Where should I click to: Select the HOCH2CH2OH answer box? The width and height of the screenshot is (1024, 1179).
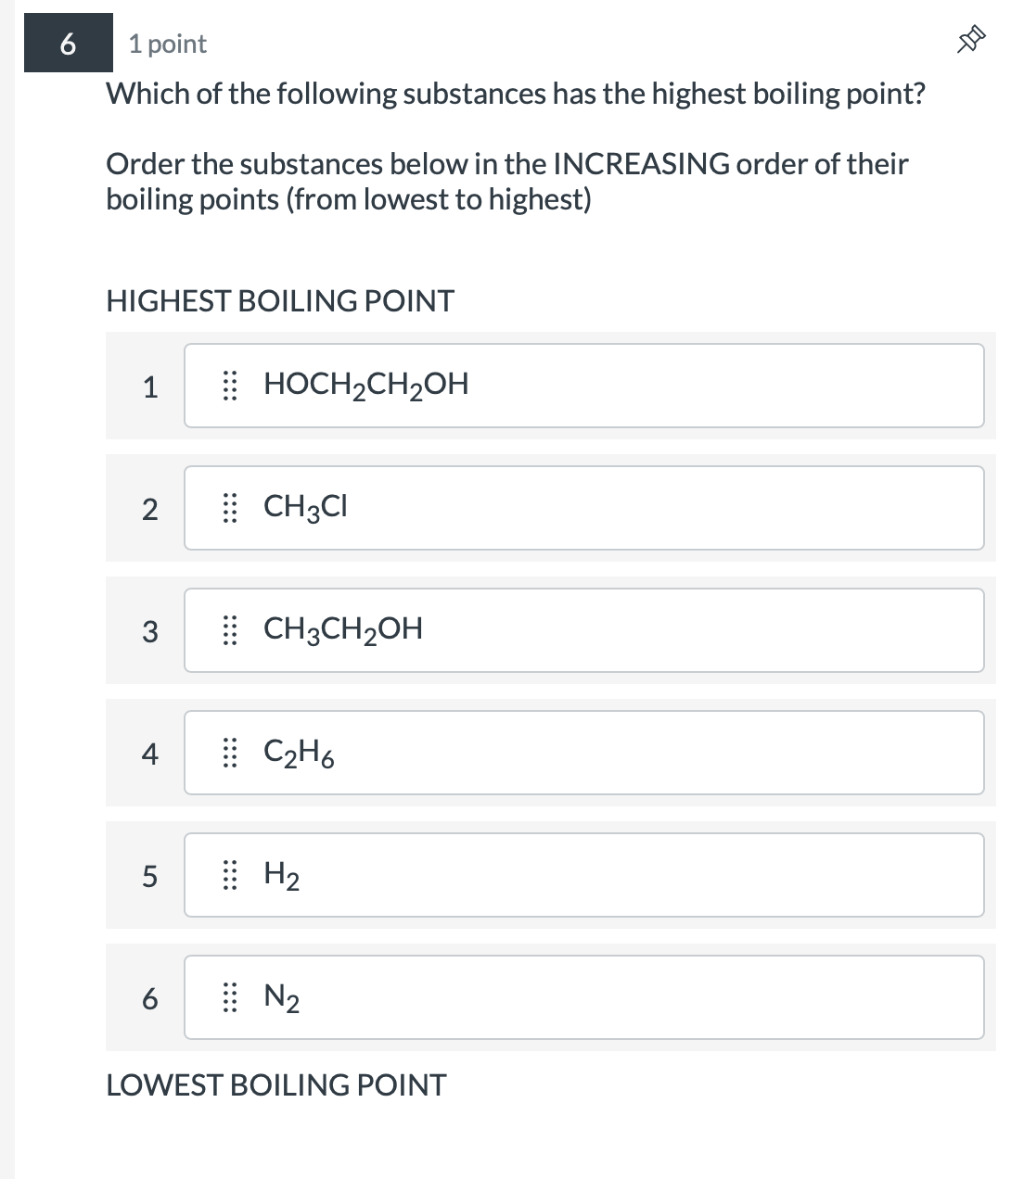click(x=583, y=385)
